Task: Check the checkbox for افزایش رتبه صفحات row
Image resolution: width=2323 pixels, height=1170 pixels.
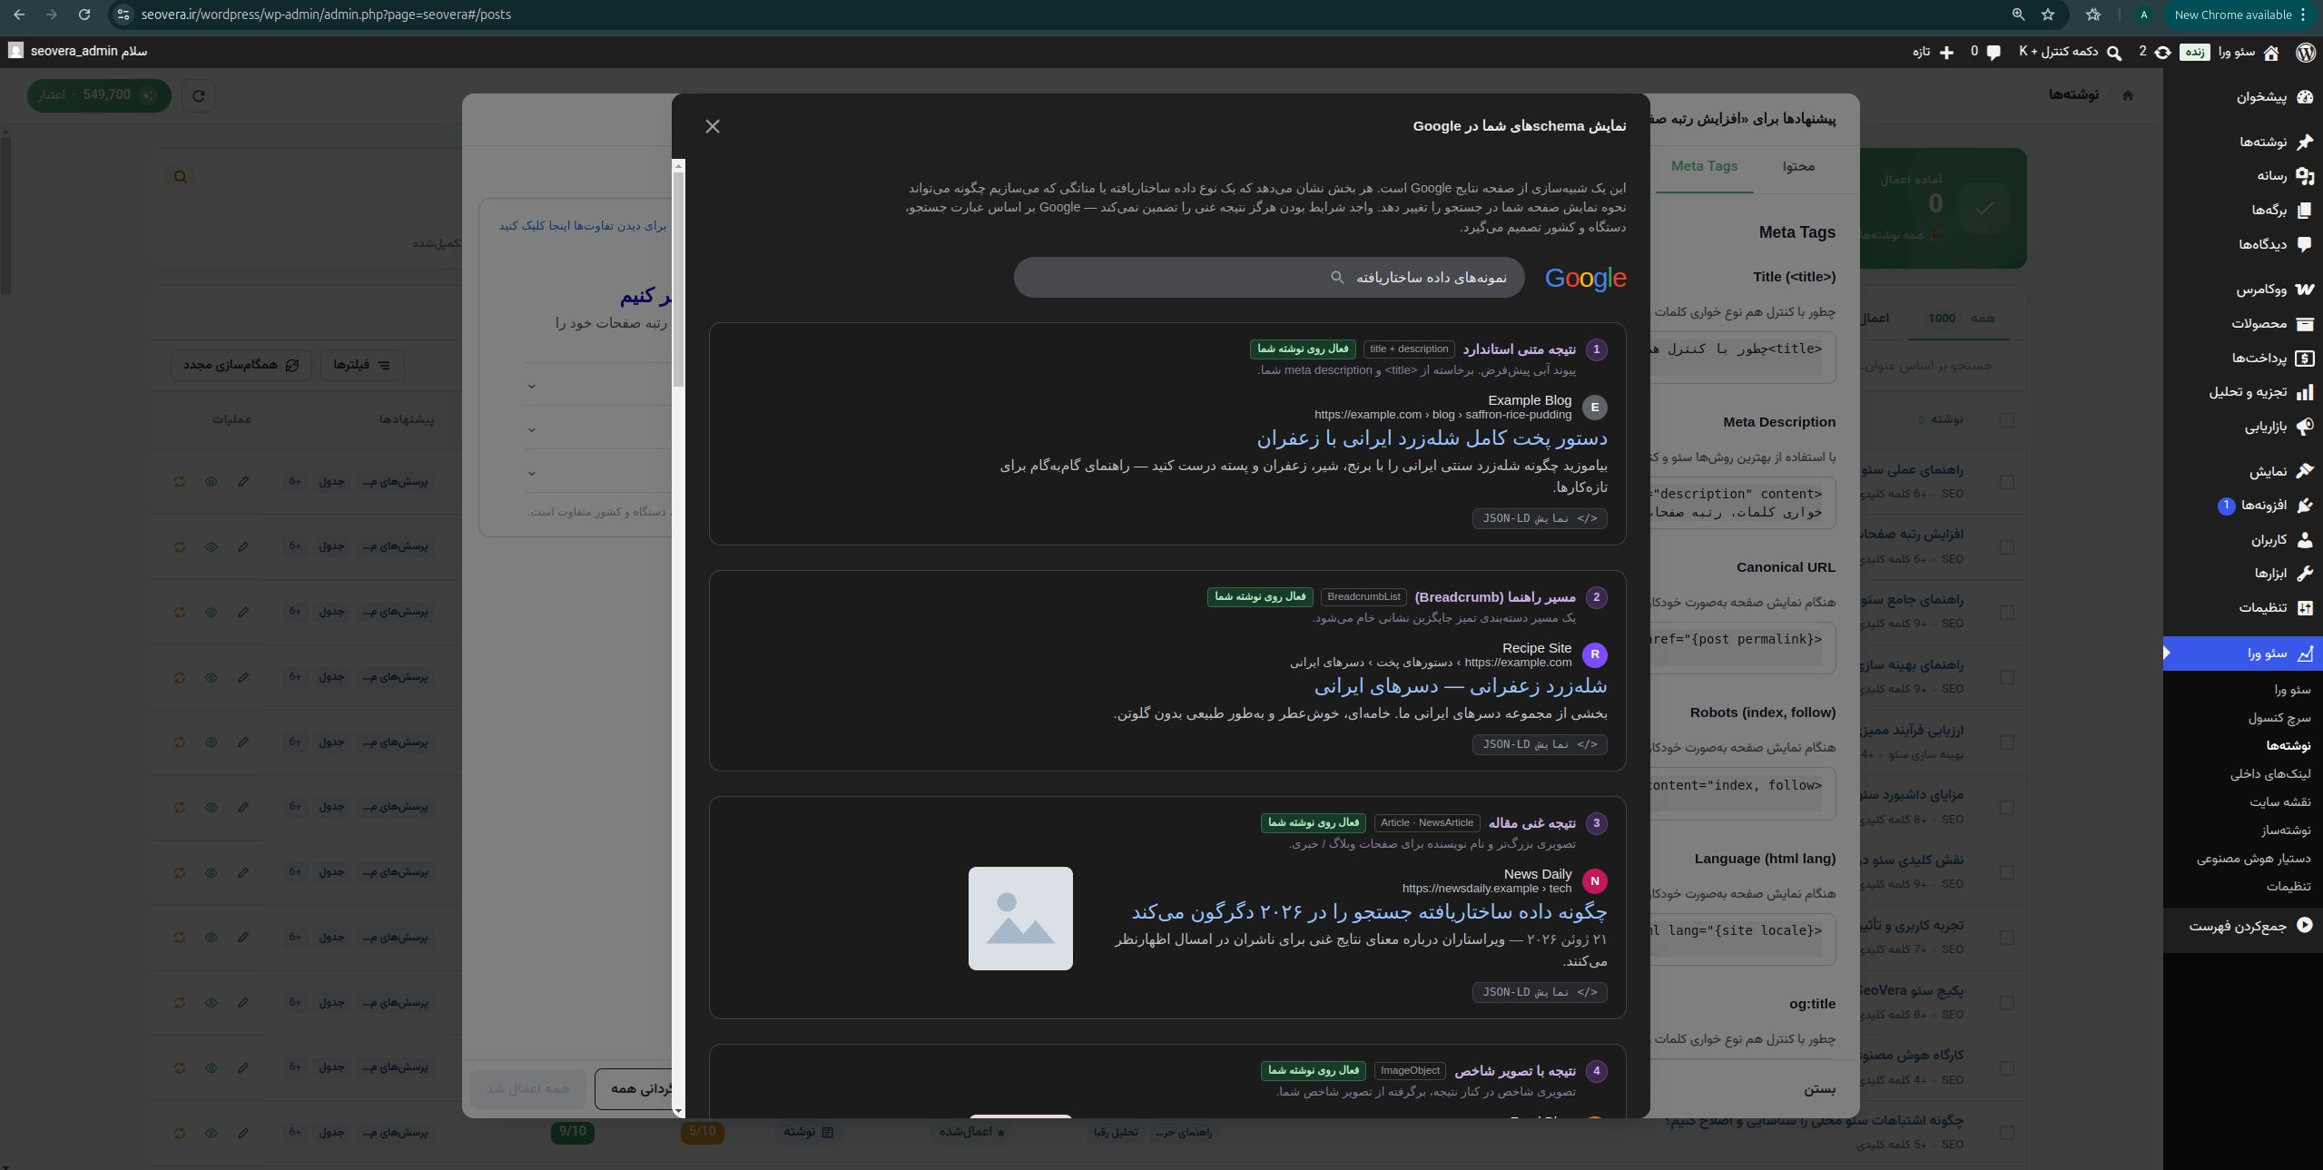Action: (2007, 547)
